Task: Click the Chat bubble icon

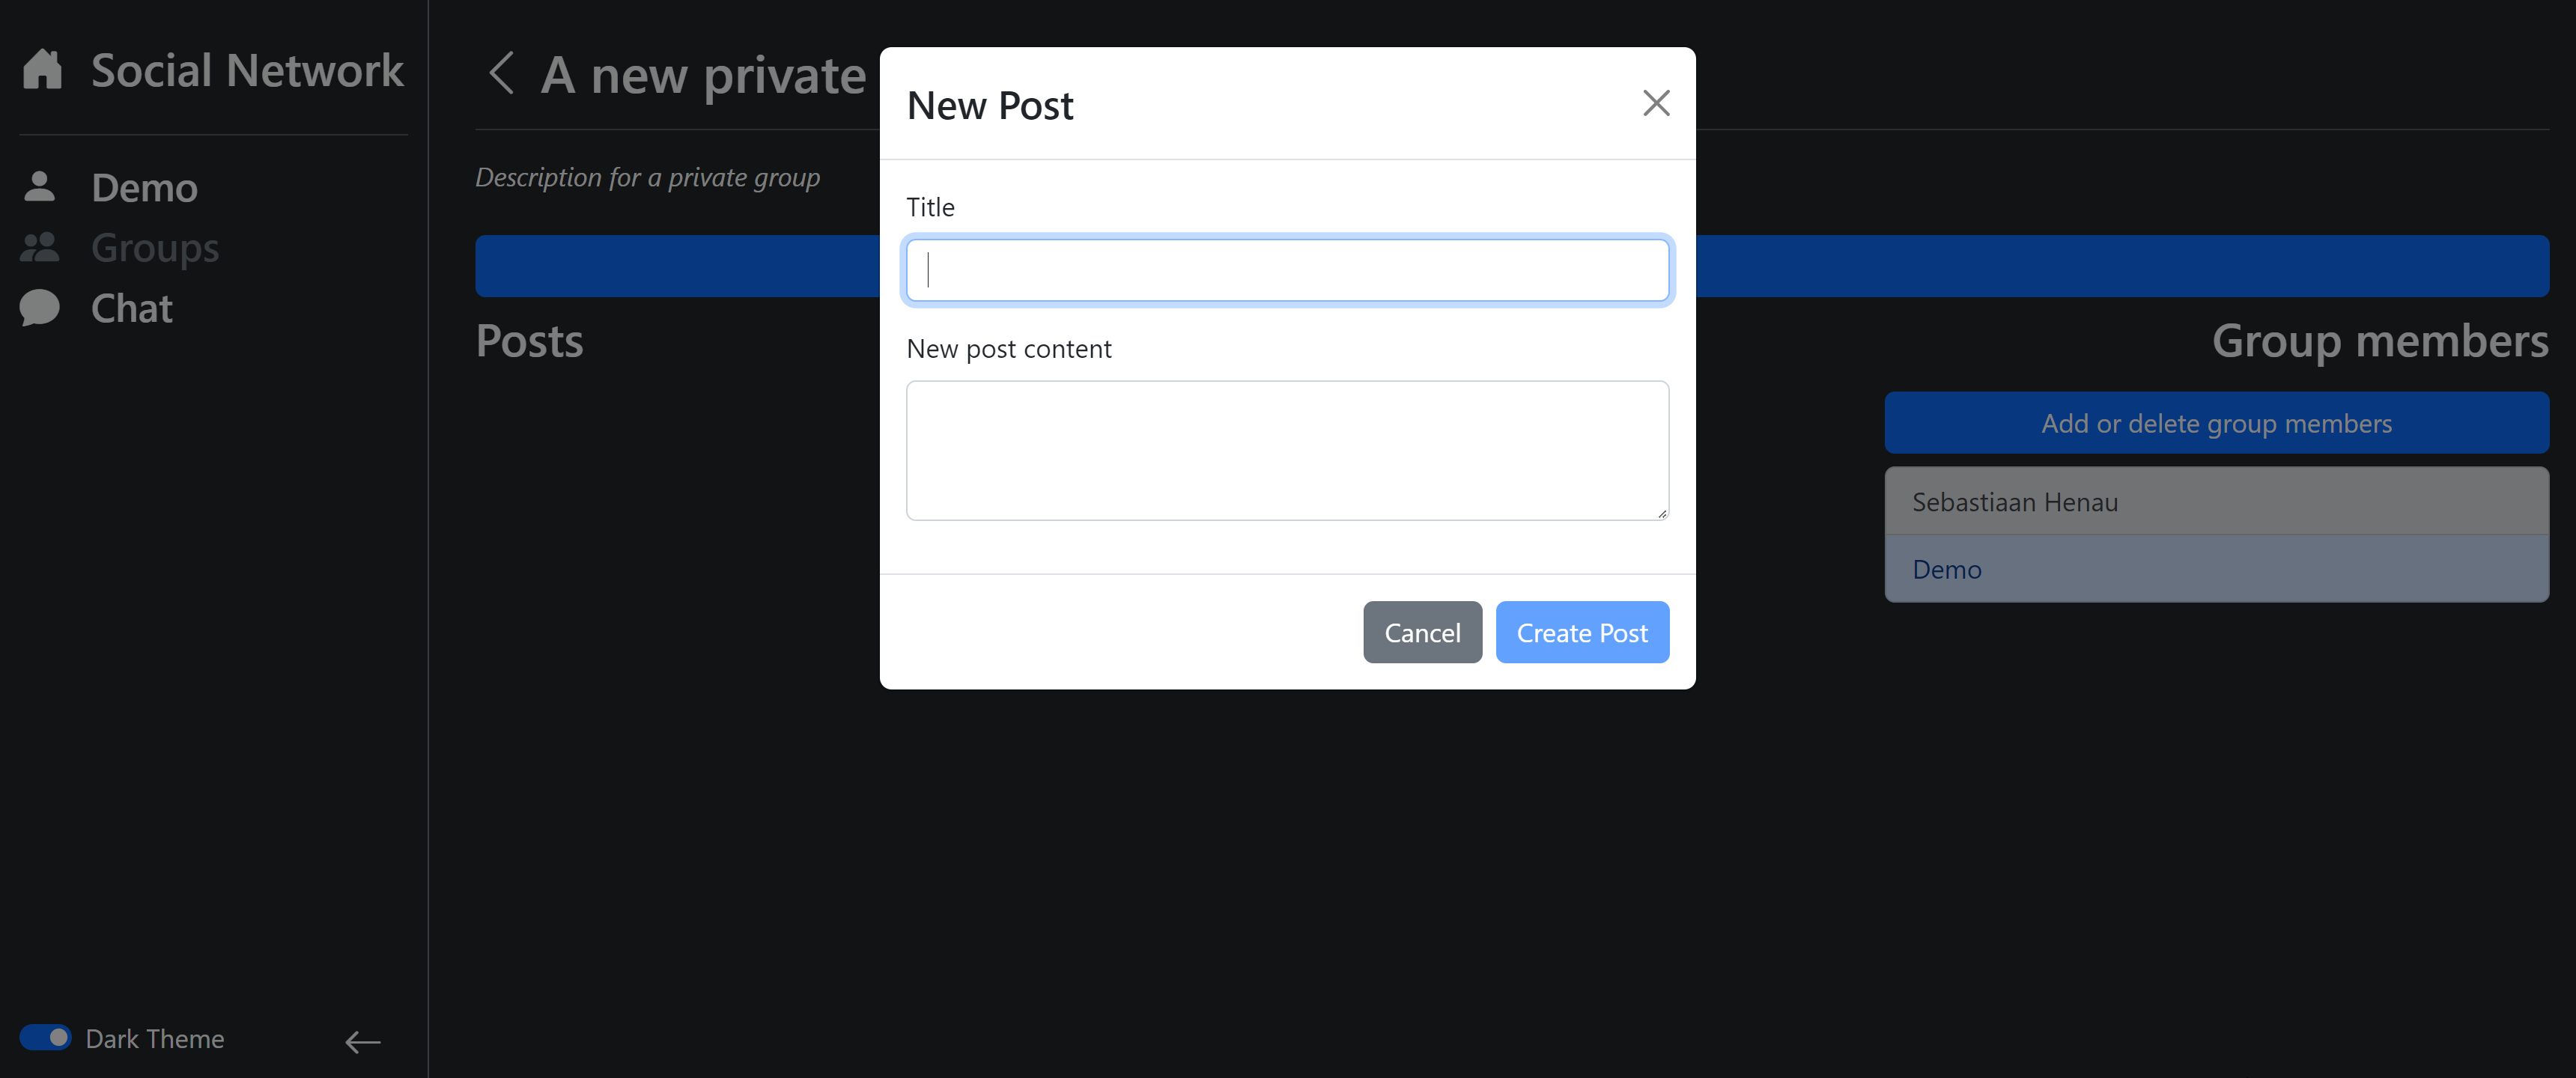Action: pyautogui.click(x=40, y=308)
